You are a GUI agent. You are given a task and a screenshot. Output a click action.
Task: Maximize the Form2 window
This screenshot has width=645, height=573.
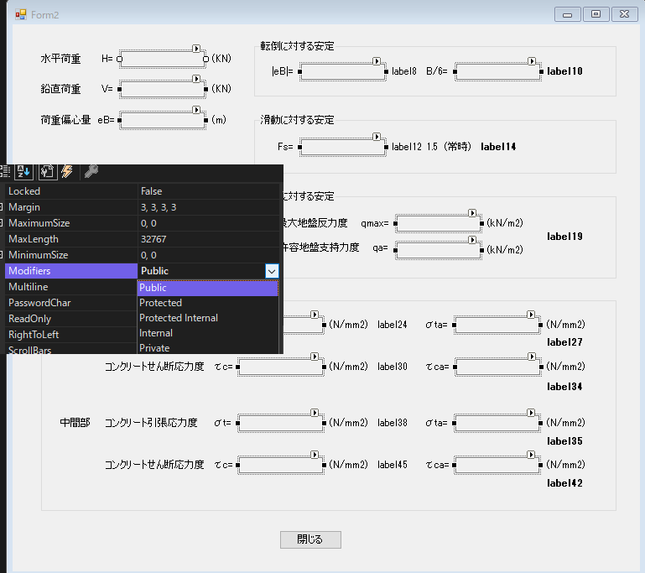click(x=596, y=14)
